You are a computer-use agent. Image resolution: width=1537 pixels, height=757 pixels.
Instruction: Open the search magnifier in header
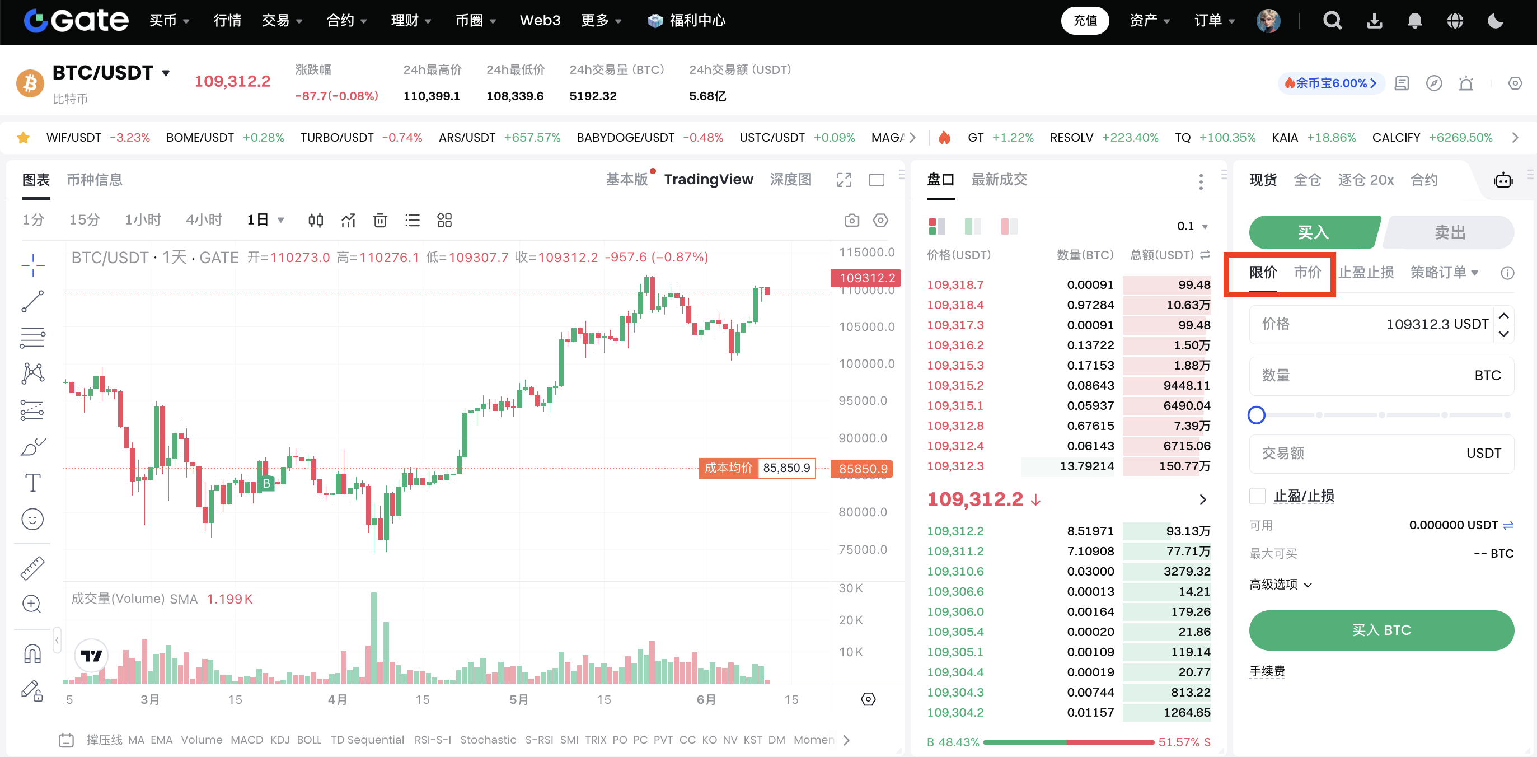coord(1332,21)
